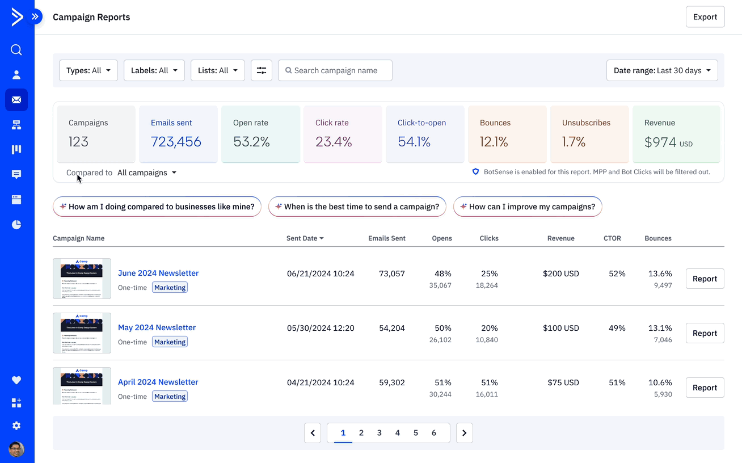This screenshot has width=742, height=463.
Task: Open Settings using the gear icon
Action: pyautogui.click(x=16, y=426)
